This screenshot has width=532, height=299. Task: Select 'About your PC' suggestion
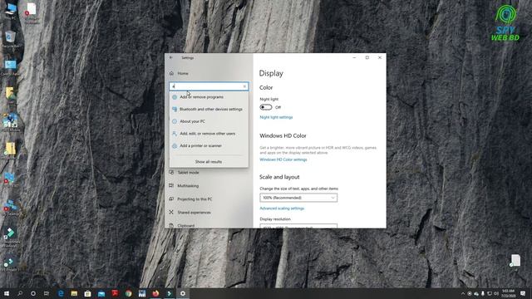pos(209,121)
